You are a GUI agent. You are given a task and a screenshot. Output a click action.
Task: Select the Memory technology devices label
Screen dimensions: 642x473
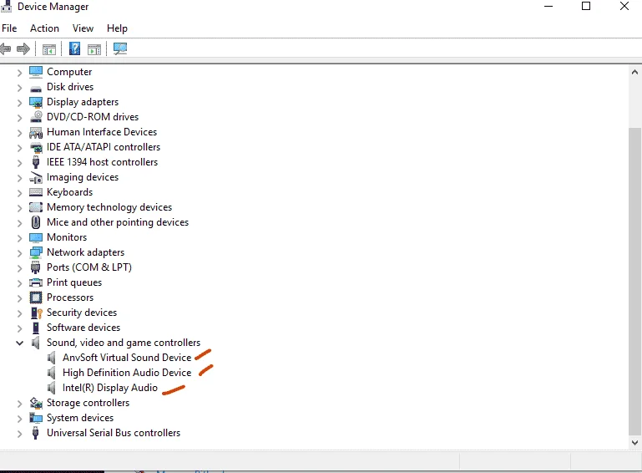pos(109,207)
